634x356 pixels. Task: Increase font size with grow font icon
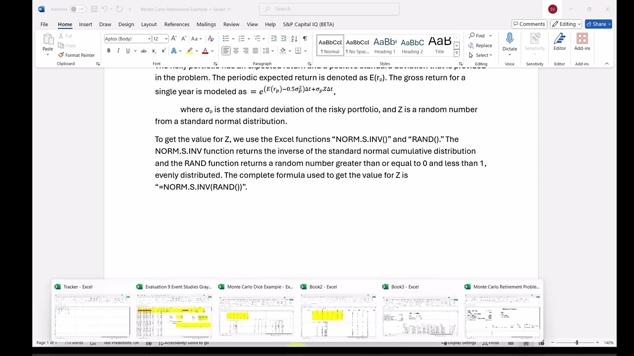pyautogui.click(x=174, y=39)
